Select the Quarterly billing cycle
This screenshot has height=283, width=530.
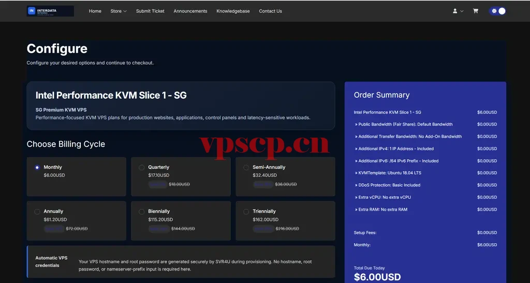pyautogui.click(x=181, y=176)
